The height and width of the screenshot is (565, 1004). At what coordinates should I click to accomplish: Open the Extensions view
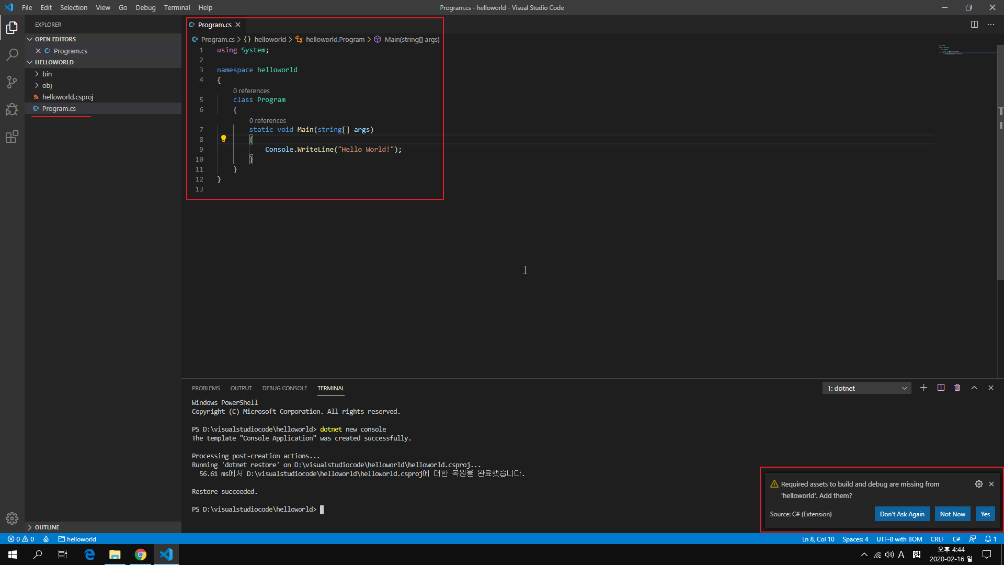point(12,137)
